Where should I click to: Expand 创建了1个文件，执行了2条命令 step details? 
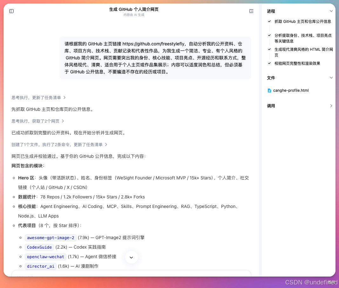(59, 144)
